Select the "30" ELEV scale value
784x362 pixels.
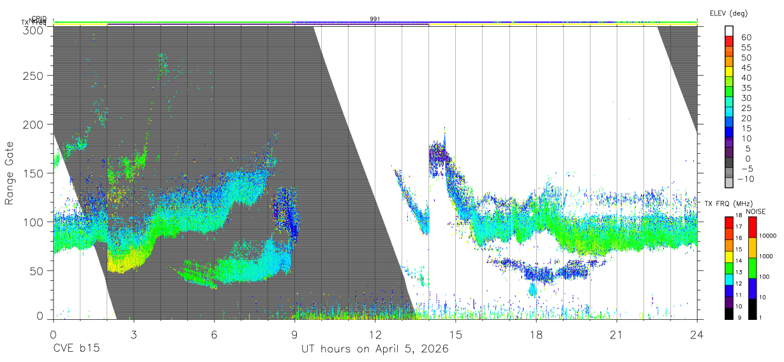746,98
